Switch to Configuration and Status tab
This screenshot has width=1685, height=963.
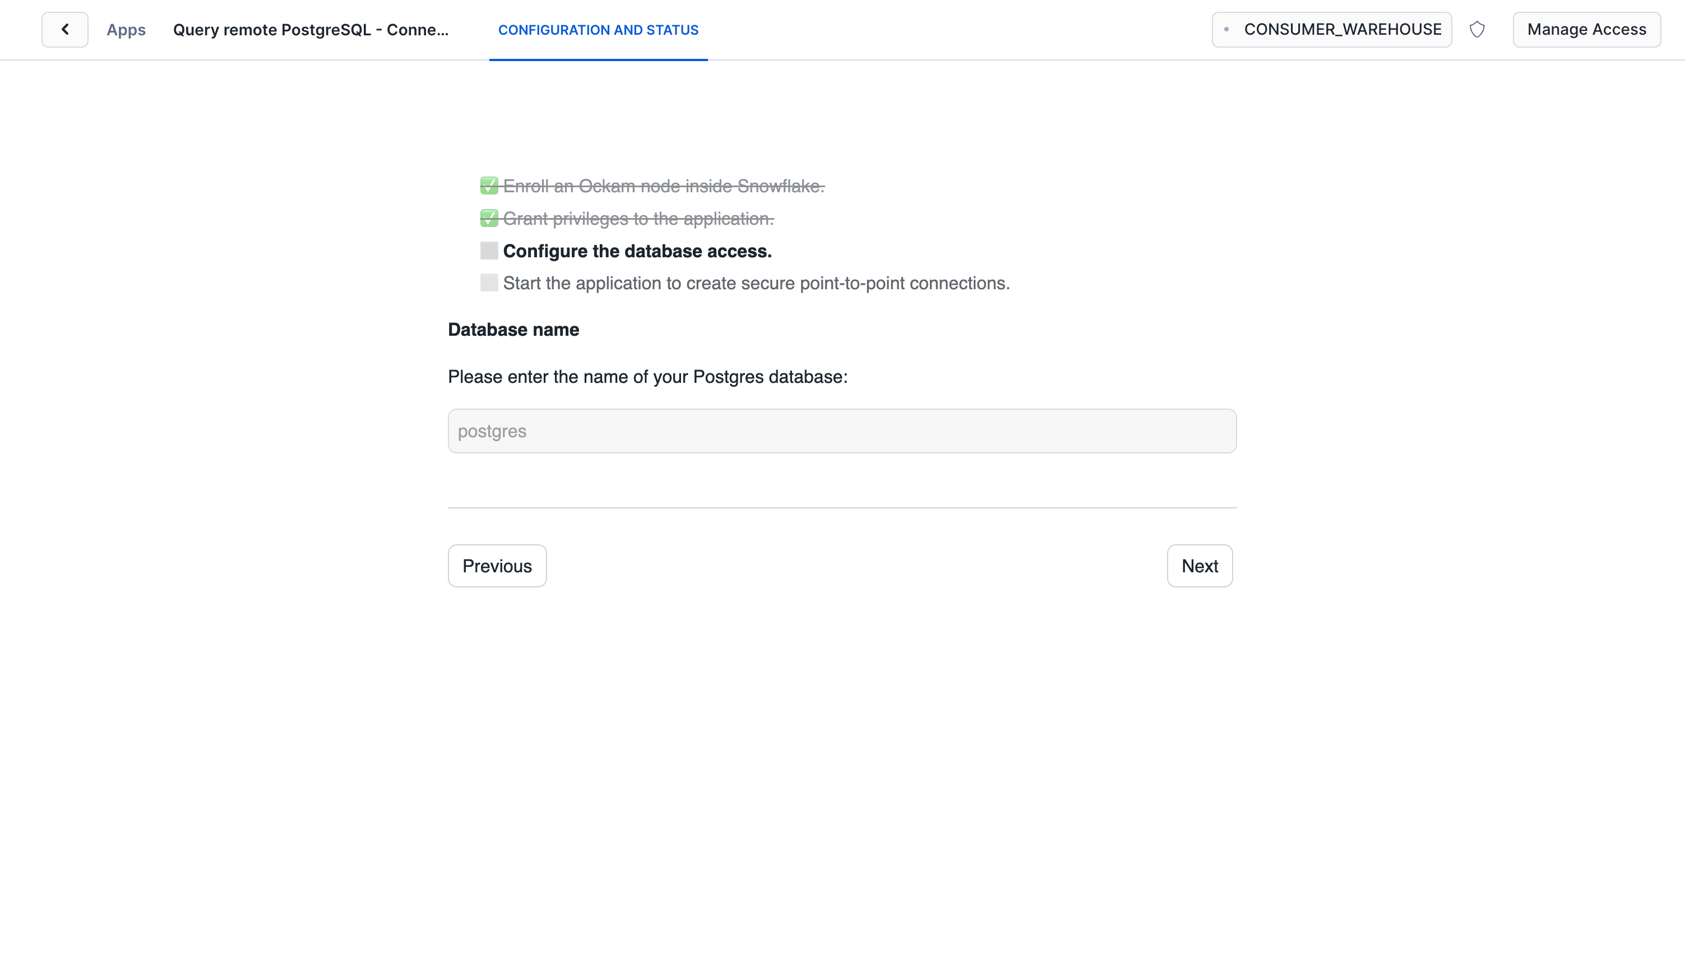coord(598,30)
